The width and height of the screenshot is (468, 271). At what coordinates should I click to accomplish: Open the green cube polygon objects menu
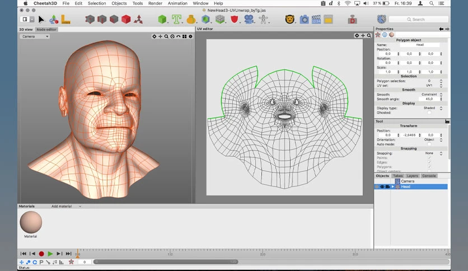click(x=162, y=20)
